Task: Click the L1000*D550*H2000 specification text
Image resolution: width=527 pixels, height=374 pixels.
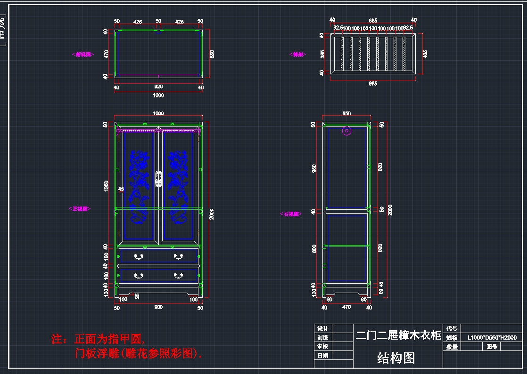Action: [x=492, y=337]
